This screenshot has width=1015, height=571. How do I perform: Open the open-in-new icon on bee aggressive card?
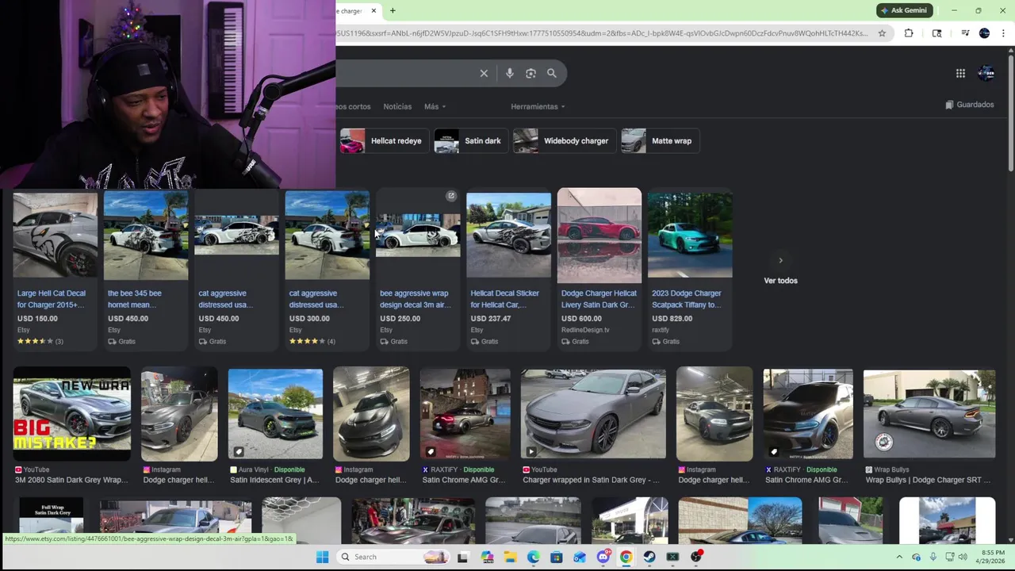[451, 196]
